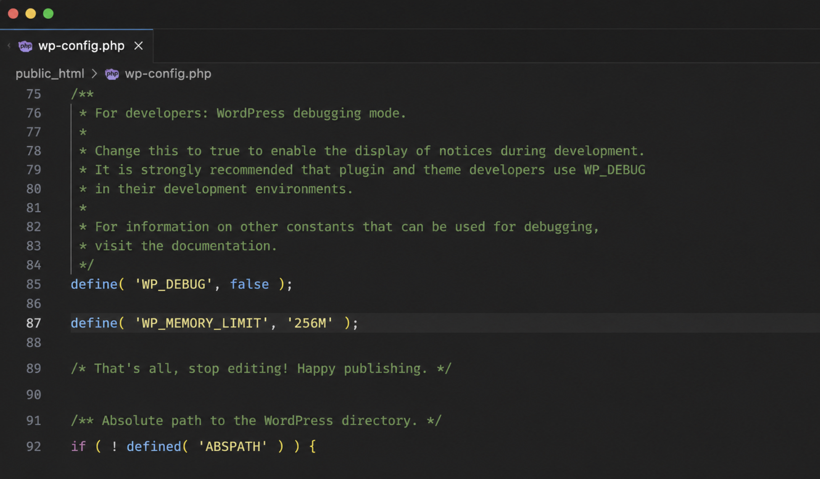Click the define keyword on line 87
This screenshot has height=479, width=820.
[x=94, y=323]
